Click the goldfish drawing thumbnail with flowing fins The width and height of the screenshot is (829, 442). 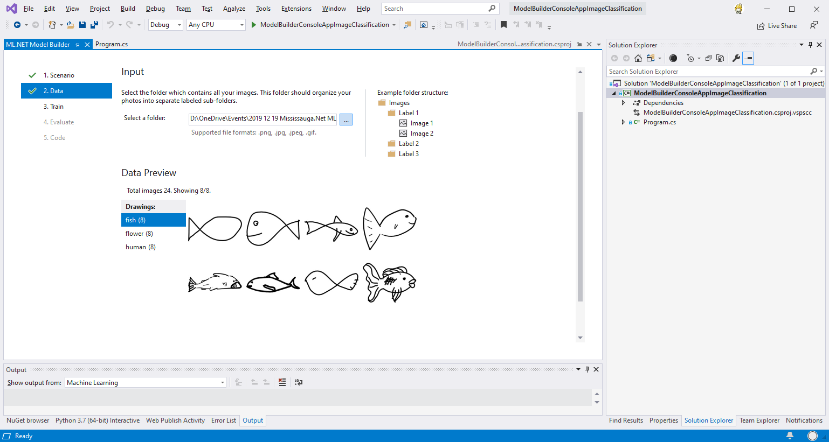tap(389, 283)
